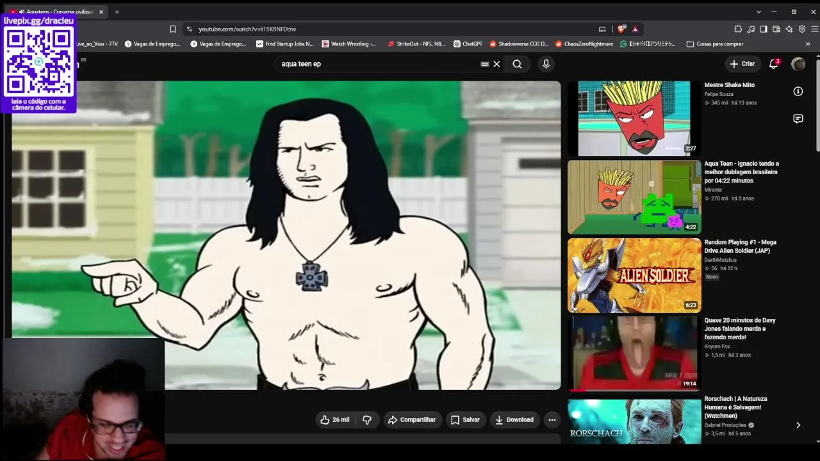This screenshot has width=820, height=461.
Task: Click the Gabriel Produções channel name
Action: click(x=725, y=425)
